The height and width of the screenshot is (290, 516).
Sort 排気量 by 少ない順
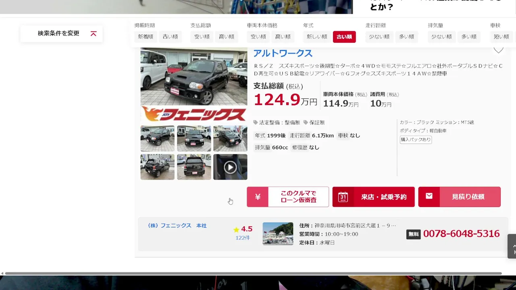[442, 37]
